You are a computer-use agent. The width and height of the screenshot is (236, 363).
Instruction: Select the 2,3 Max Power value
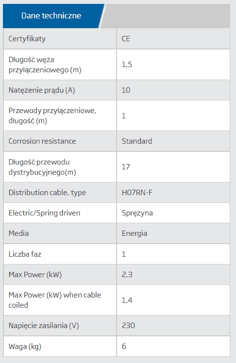click(127, 275)
